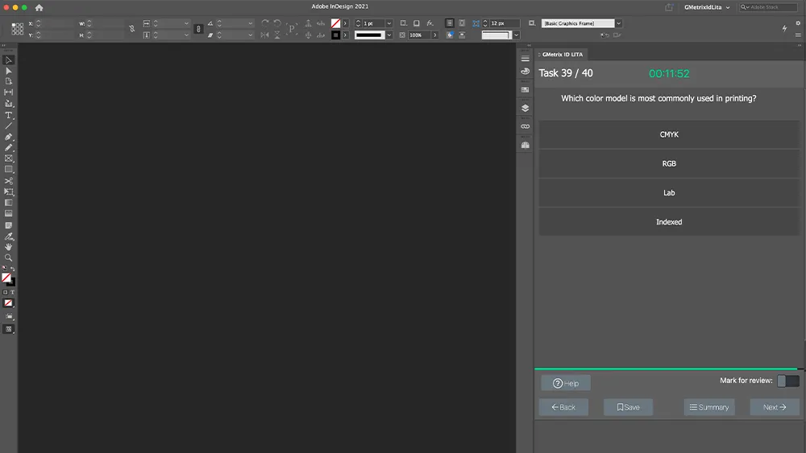Choose the Lab answer
The width and height of the screenshot is (806, 453).
[x=669, y=193]
